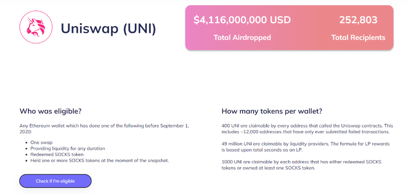Select the Uniswap (UNI) page title
The width and height of the screenshot is (410, 194).
108,28
